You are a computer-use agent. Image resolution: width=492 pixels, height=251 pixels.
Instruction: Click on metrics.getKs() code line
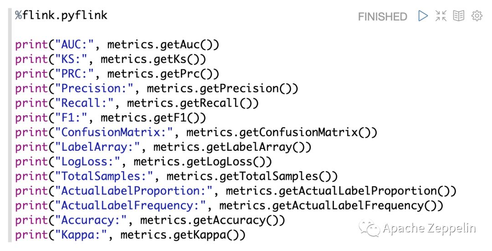point(110,59)
